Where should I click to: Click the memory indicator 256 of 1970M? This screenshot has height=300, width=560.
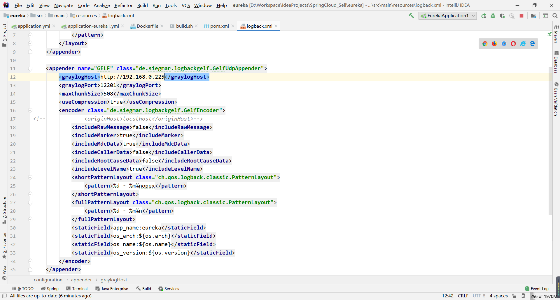544,296
